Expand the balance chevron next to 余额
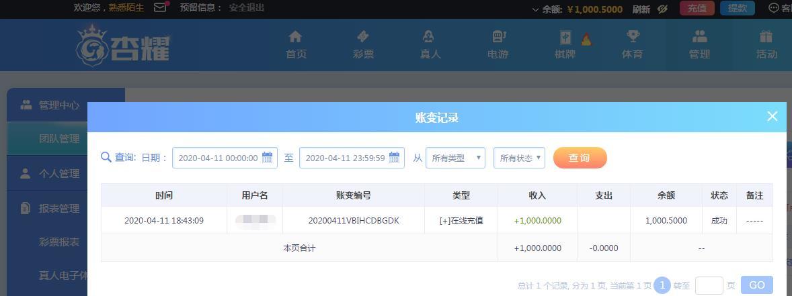The width and height of the screenshot is (792, 296). point(536,9)
